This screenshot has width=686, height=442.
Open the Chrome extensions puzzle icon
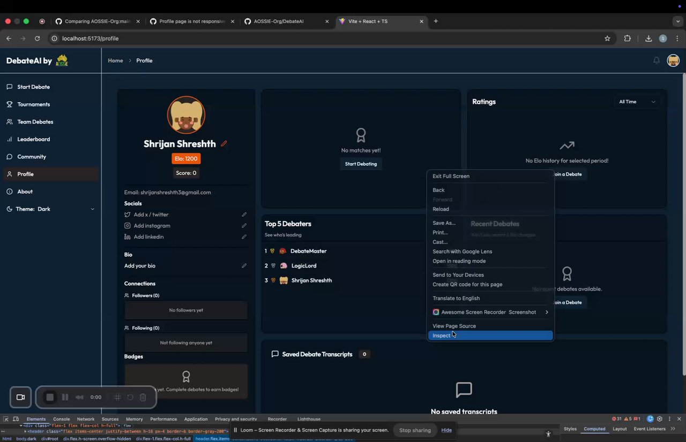(628, 39)
